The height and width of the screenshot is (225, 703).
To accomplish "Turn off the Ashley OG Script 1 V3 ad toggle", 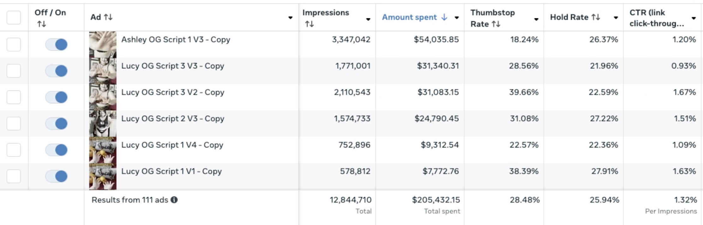I will point(56,44).
